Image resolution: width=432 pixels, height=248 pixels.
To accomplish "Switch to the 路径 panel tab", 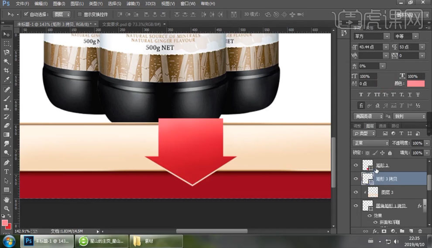I will click(x=395, y=126).
